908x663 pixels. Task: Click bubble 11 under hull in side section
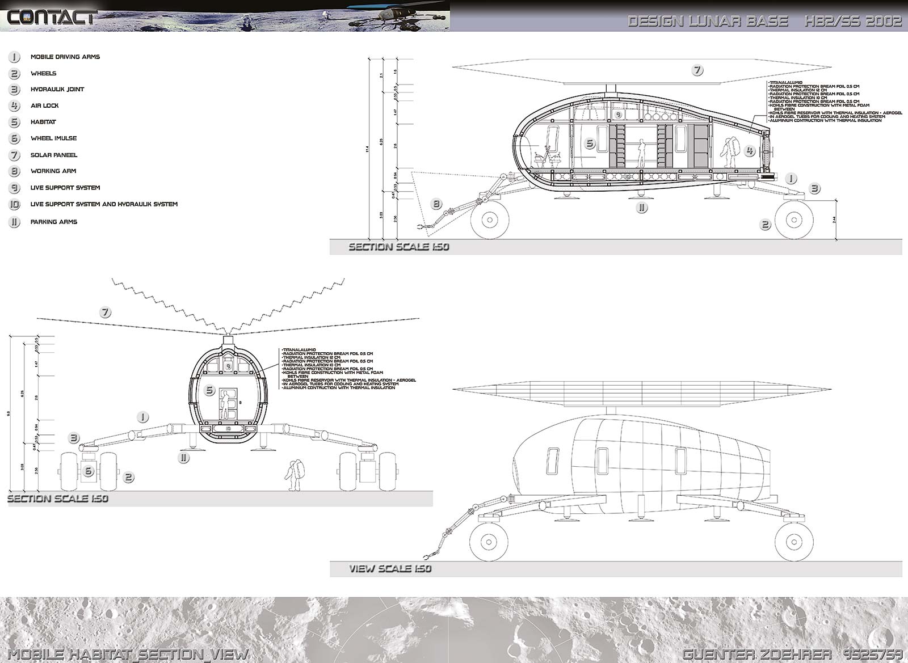(x=642, y=208)
